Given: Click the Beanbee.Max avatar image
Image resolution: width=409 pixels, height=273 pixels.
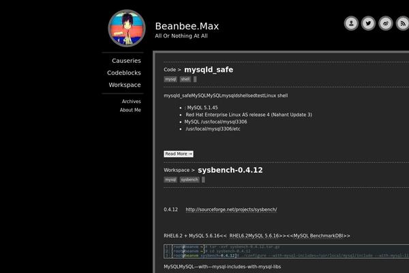Looking at the screenshot, I should pos(127,28).
